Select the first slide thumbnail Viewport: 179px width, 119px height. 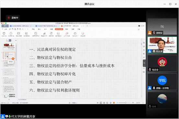pyautogui.click(x=9, y=47)
